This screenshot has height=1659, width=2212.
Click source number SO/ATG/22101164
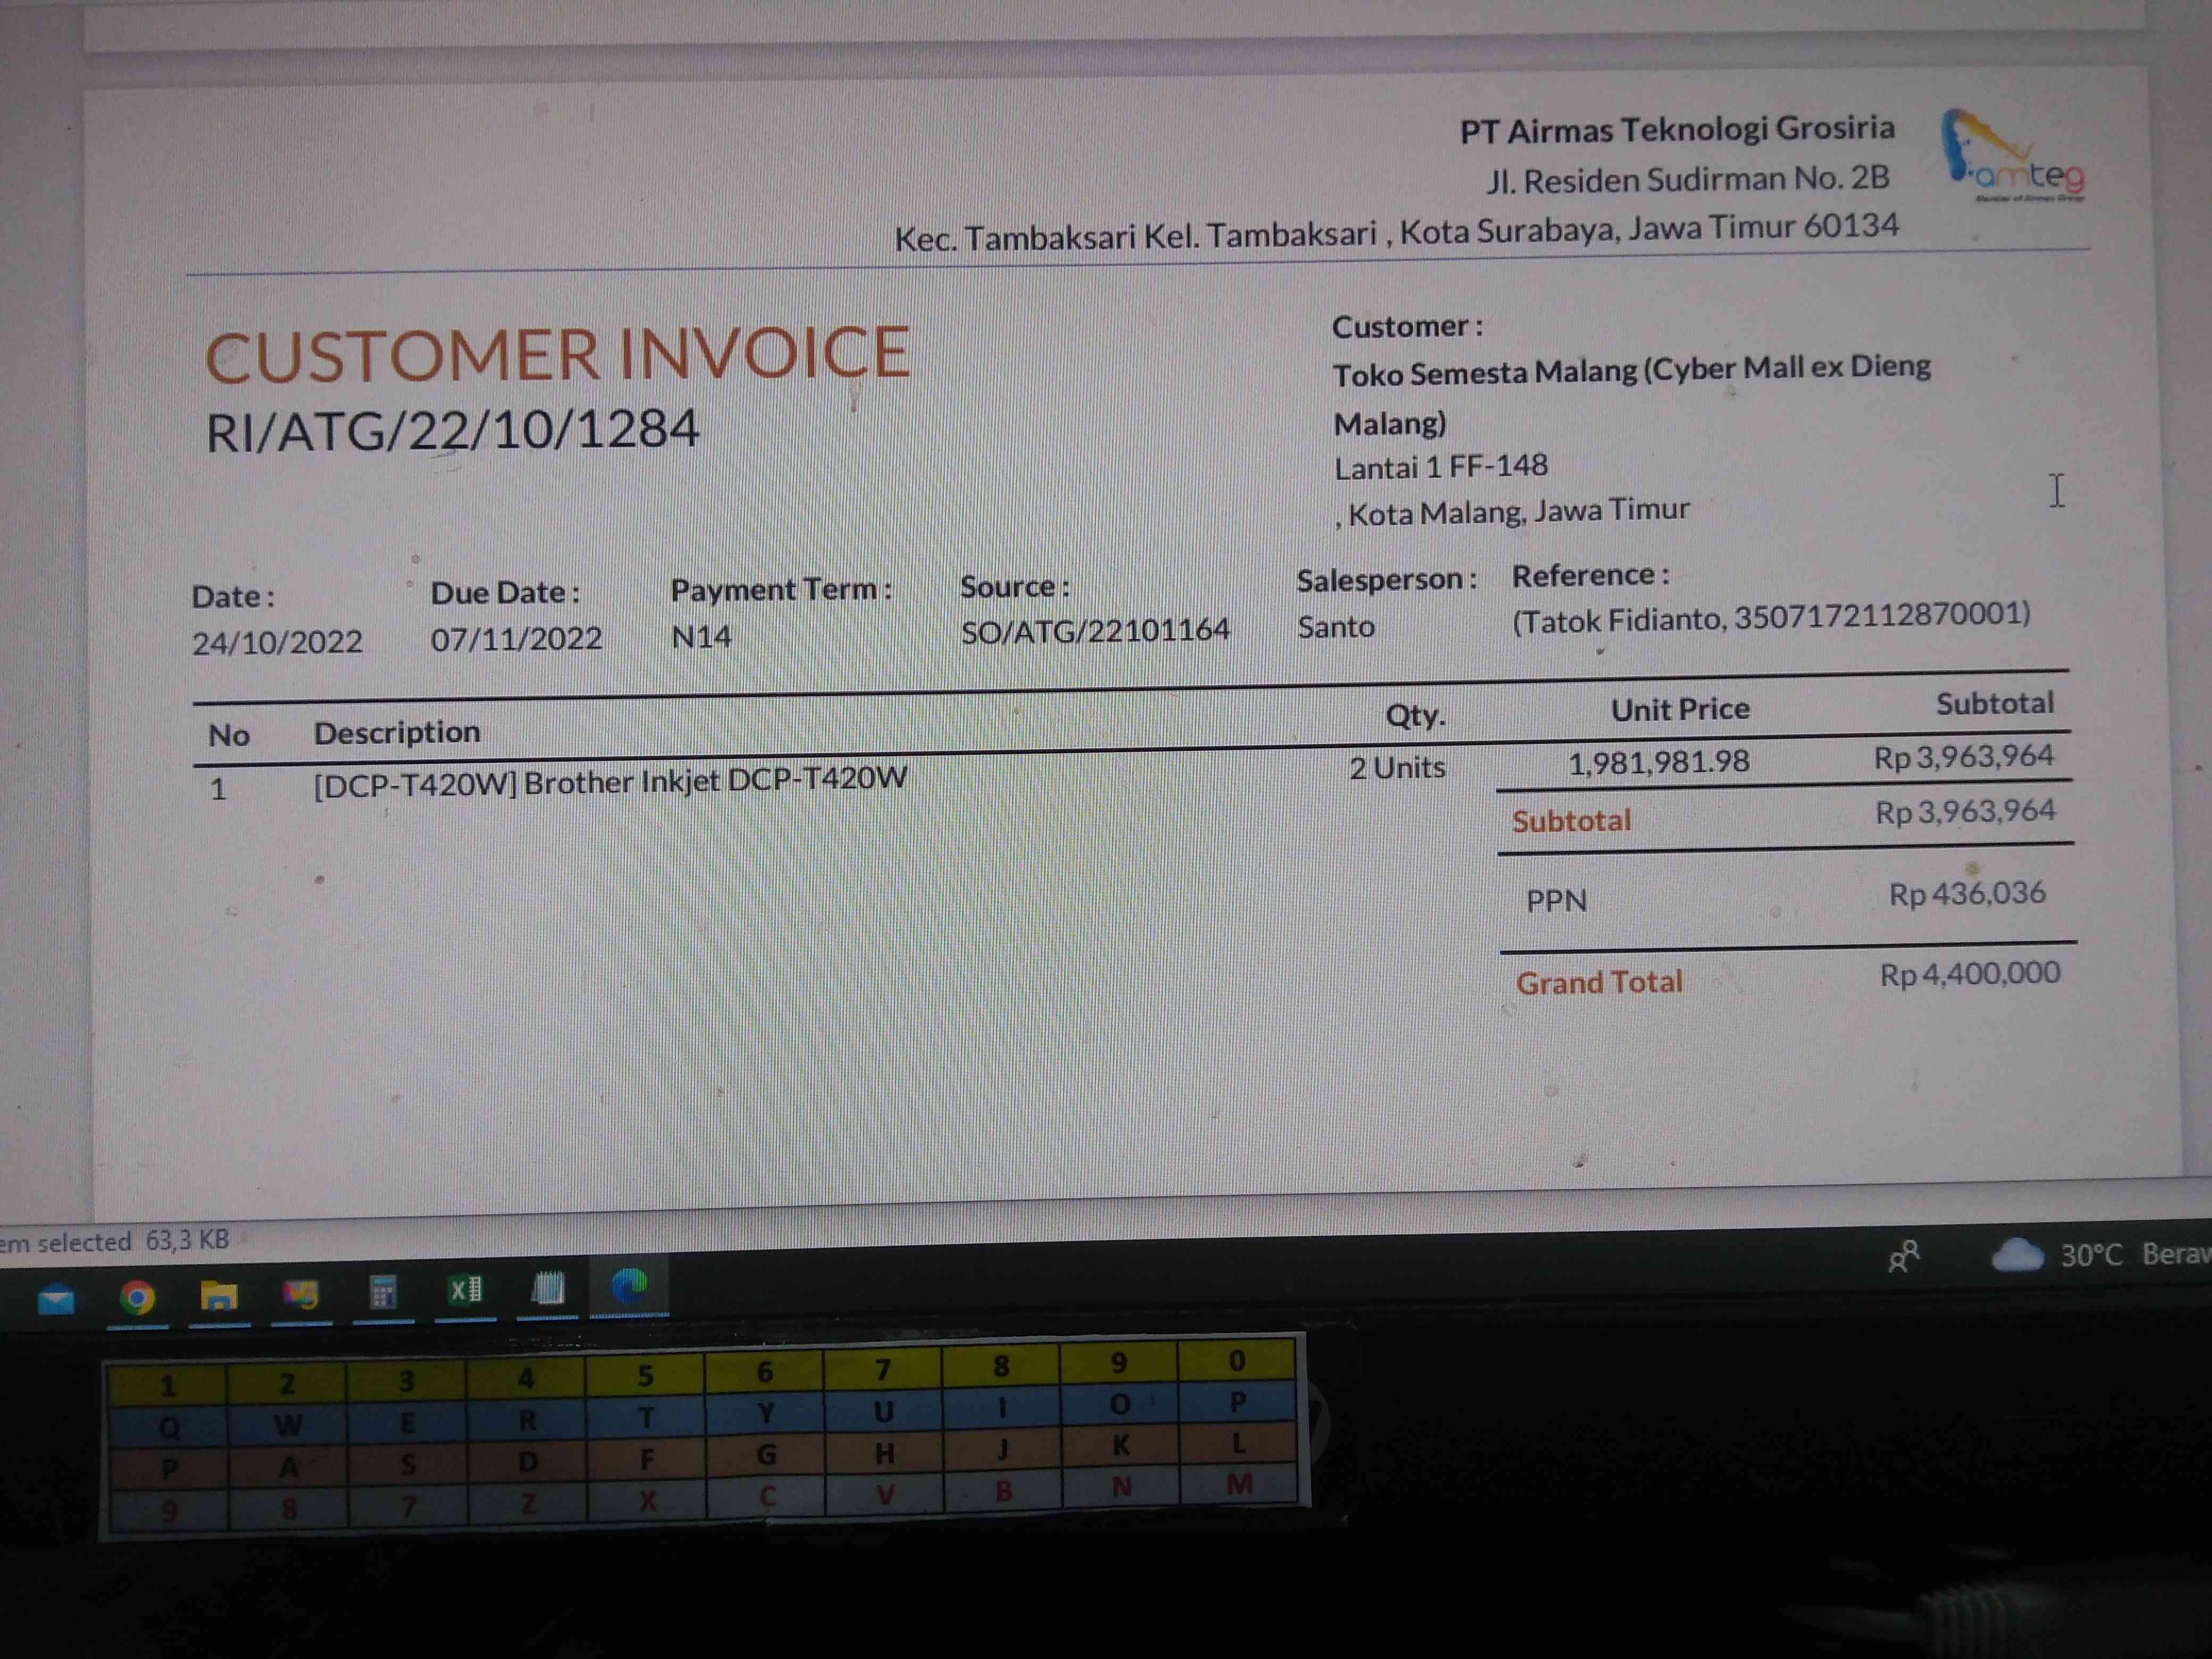1095,631
